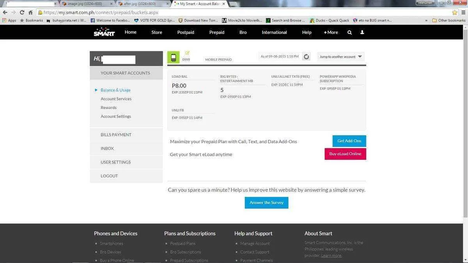Open BILLS PAYMENT section
This screenshot has width=468, height=263.
point(126,135)
